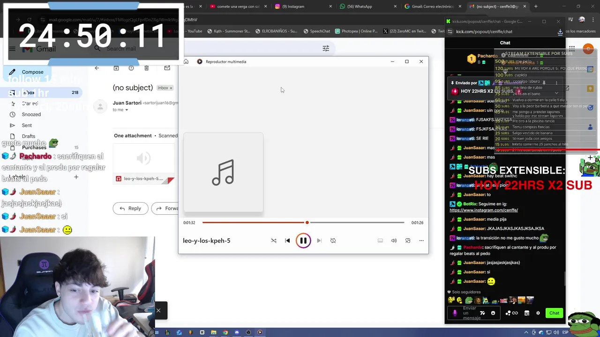Viewport: 600px width, 337px height.
Task: Click the music note album art thumbnail
Action: 223,172
